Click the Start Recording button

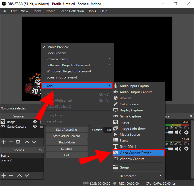(x=67, y=130)
